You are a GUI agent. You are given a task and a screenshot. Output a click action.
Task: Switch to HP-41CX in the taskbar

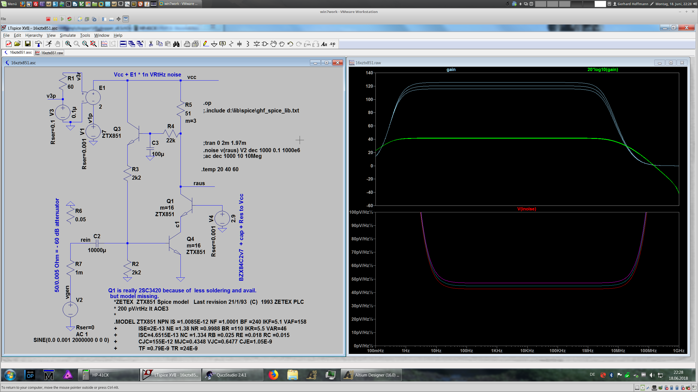pyautogui.click(x=108, y=375)
